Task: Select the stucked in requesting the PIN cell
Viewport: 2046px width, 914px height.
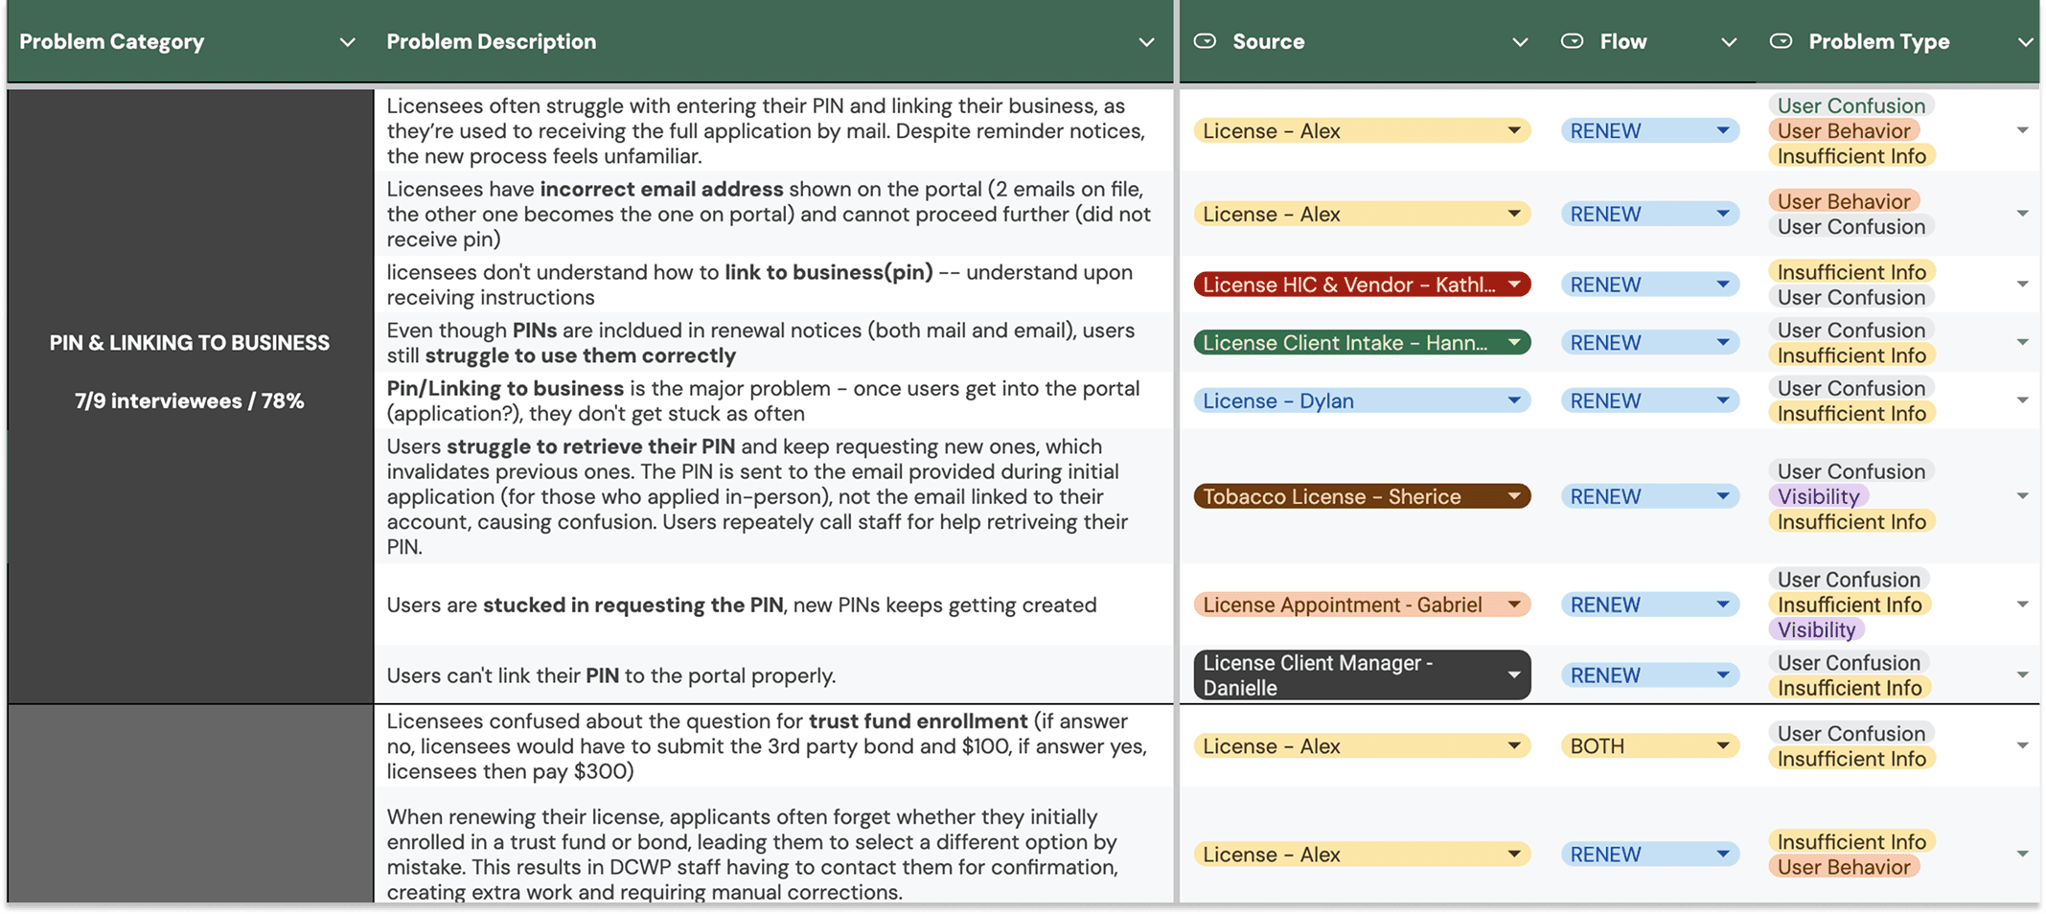Action: [773, 605]
